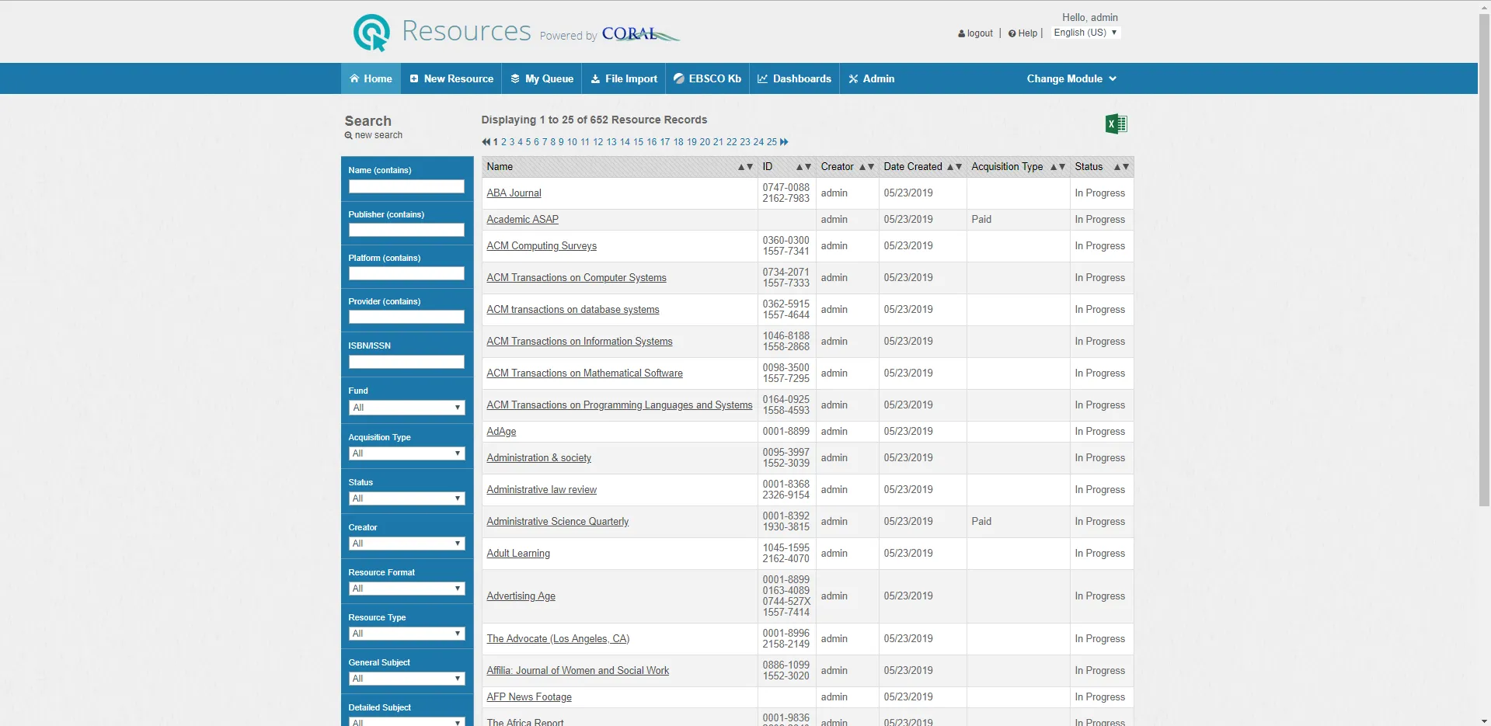The width and height of the screenshot is (1491, 726).
Task: Sort ID column descending arrow
Action: coord(808,167)
